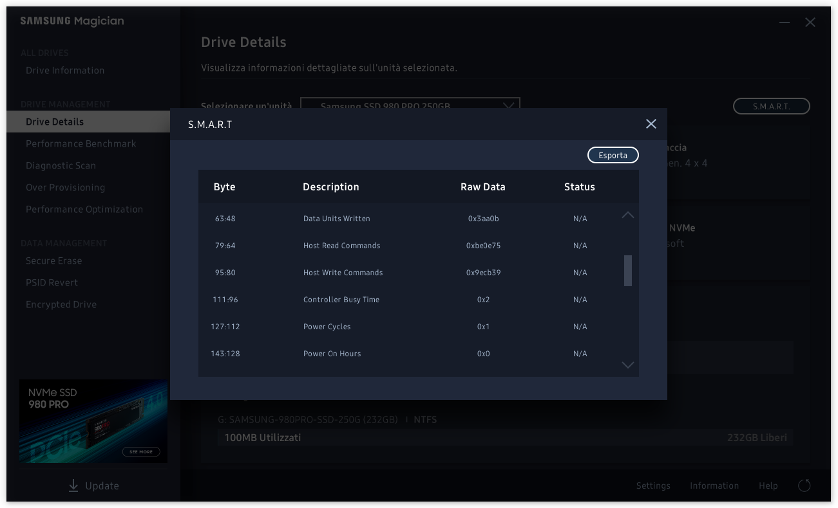Screen dimensions: 838x508
Task: Select the Power Cycles row
Action: pos(410,327)
